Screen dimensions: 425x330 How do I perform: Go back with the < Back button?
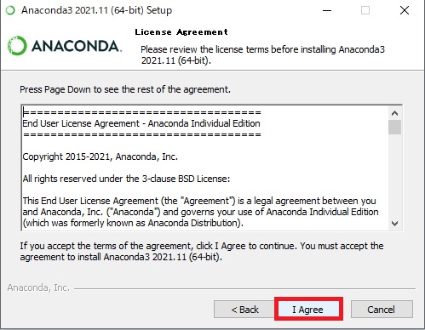(244, 310)
